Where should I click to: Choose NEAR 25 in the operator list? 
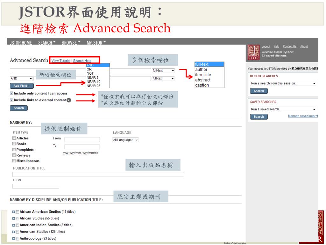point(98,86)
